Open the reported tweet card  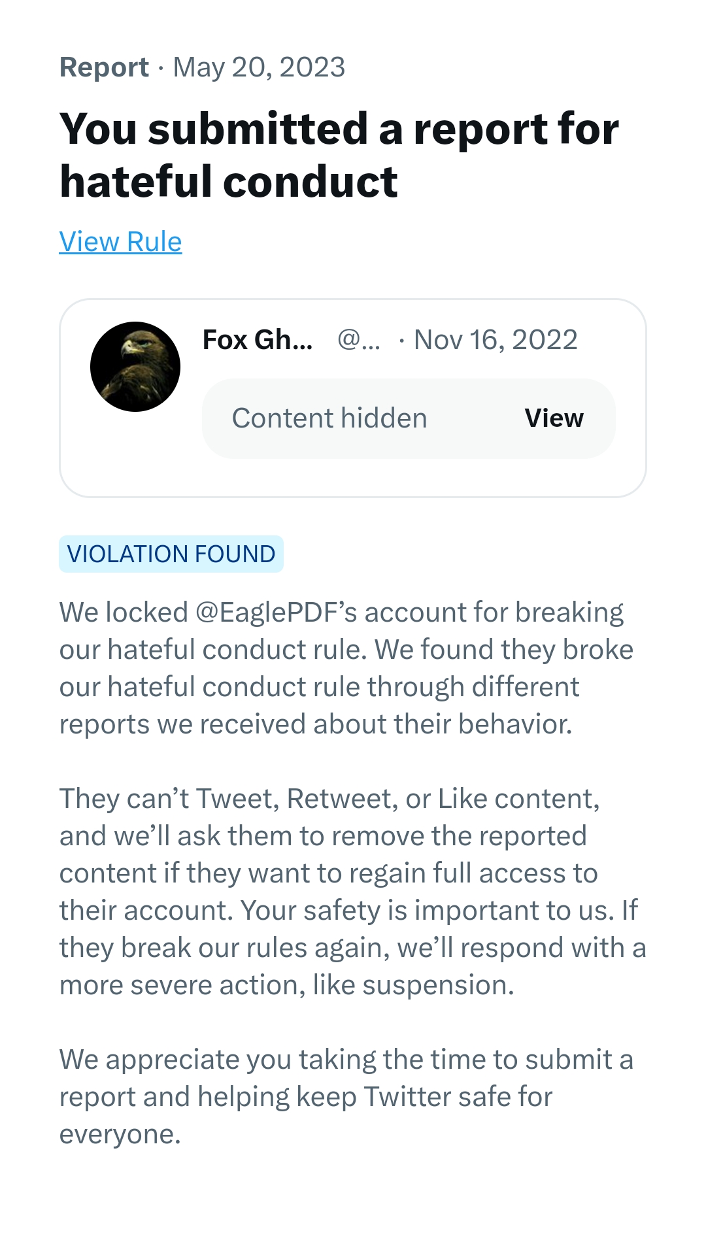353,398
